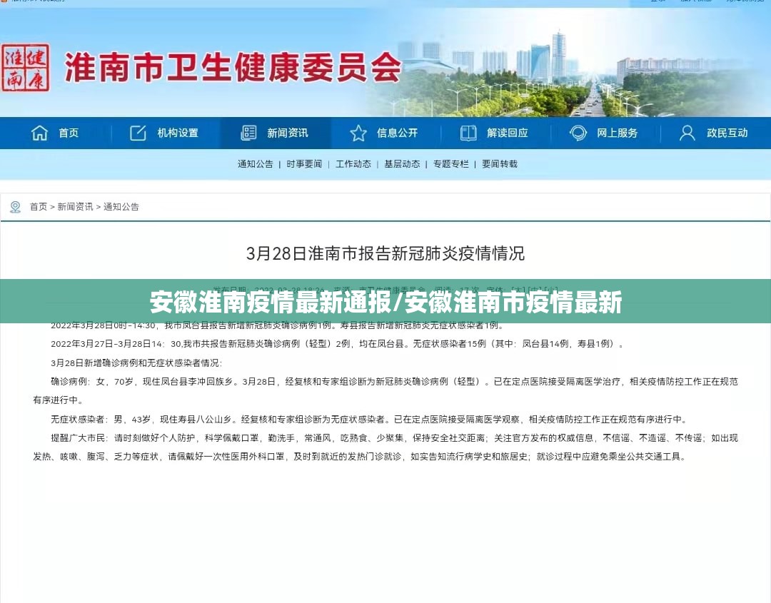The width and height of the screenshot is (771, 603).
Task: Go to 基层动态 in the sub-navigation
Action: (402, 164)
